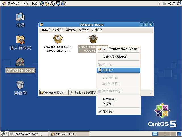Open the 檔案(F) menu

pyautogui.click(x=45, y=30)
